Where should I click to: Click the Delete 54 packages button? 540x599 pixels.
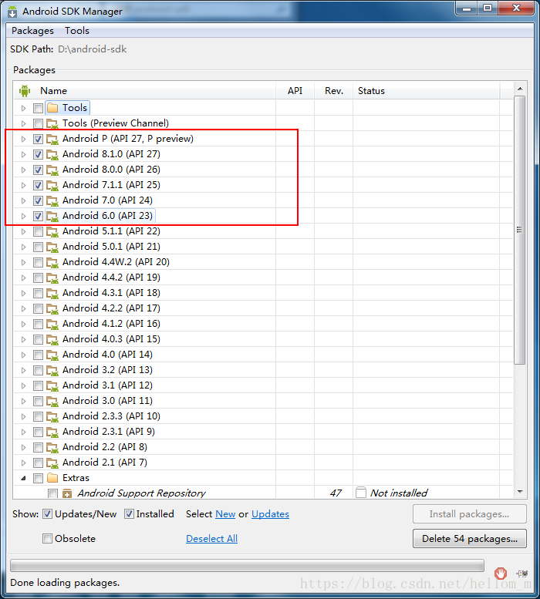pyautogui.click(x=470, y=539)
